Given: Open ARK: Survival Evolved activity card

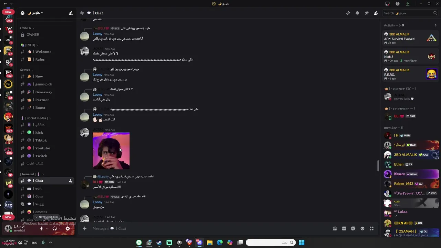Looking at the screenshot, I should point(411,39).
